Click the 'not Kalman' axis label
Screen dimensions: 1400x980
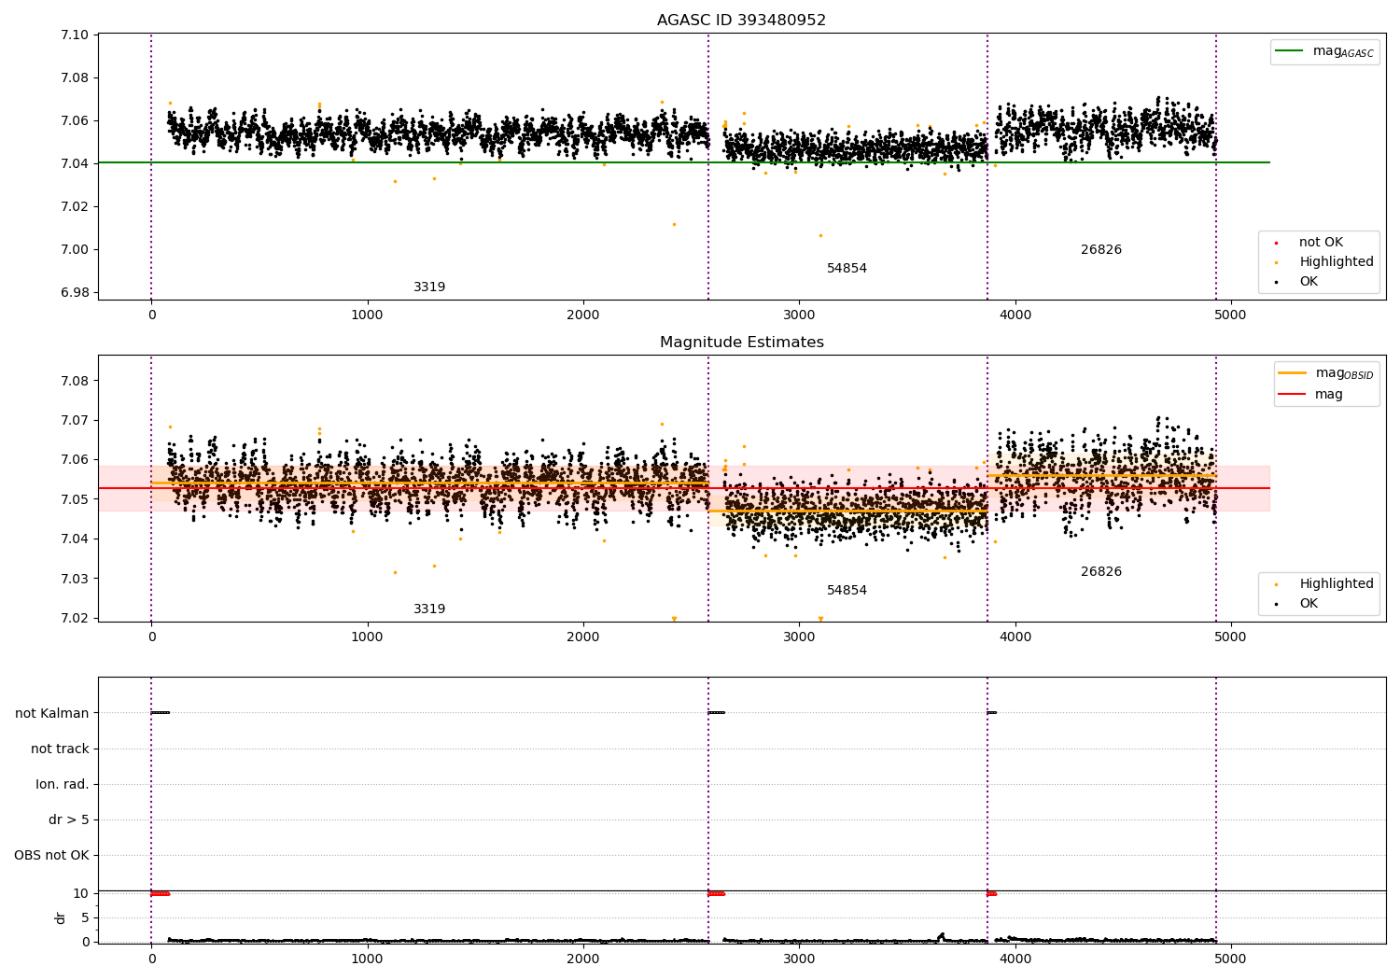click(x=52, y=714)
